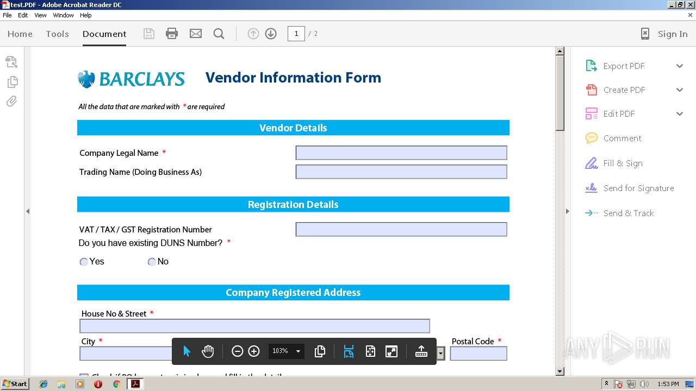696x391 pixels.
Task: Click the volume speaker tray icon
Action: pyautogui.click(x=644, y=384)
